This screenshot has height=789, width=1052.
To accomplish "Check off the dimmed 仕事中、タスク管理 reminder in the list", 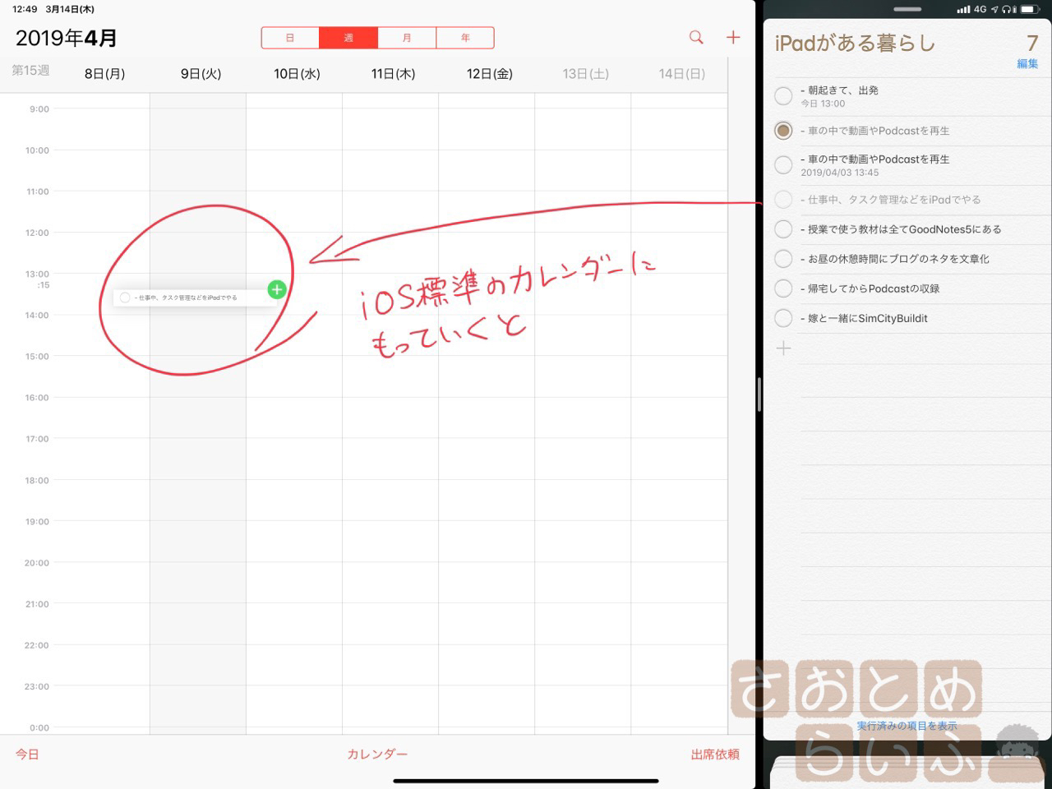I will point(784,200).
